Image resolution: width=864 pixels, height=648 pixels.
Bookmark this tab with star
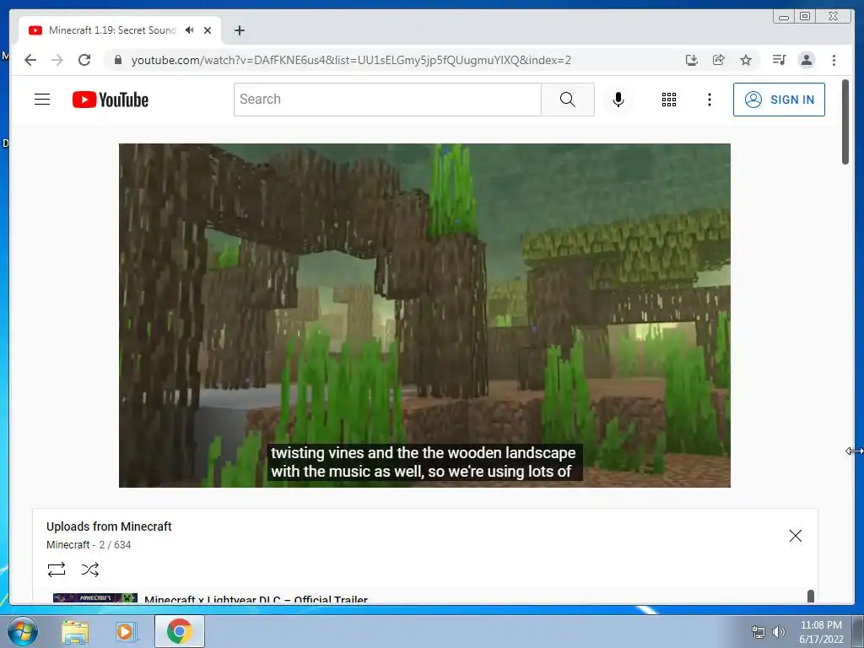pyautogui.click(x=746, y=60)
